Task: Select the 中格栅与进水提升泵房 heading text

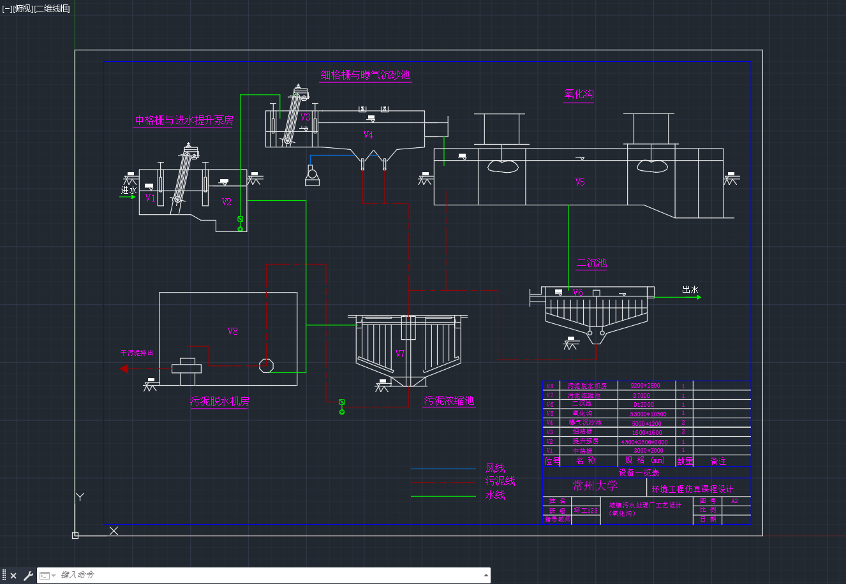Action: click(x=184, y=120)
